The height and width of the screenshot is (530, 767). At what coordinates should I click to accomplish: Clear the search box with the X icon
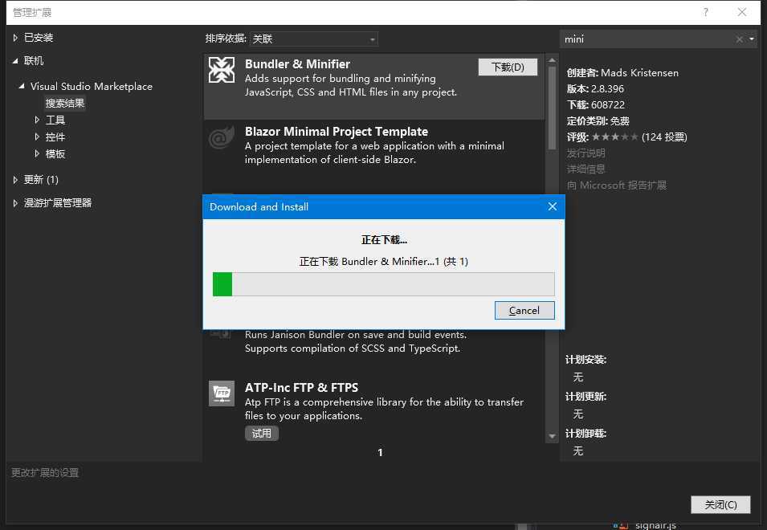(x=739, y=39)
